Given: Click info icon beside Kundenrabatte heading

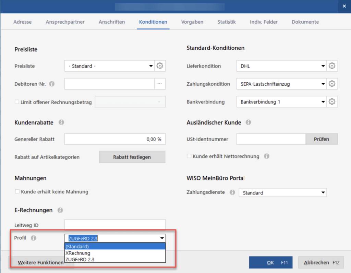Looking at the screenshot, I should [61, 122].
